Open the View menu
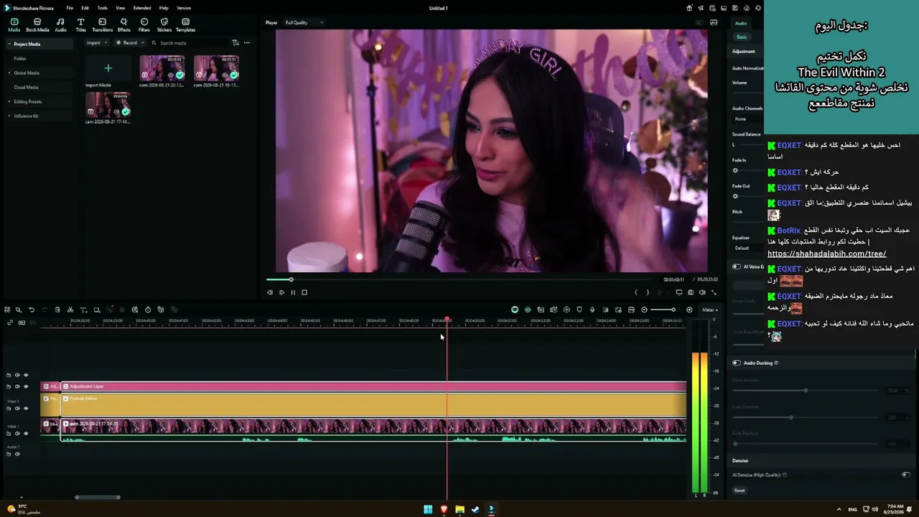Image resolution: width=919 pixels, height=517 pixels. [120, 8]
